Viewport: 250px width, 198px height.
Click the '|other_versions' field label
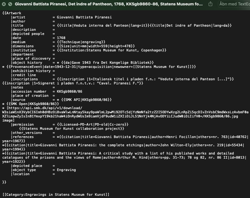tap(26, 133)
